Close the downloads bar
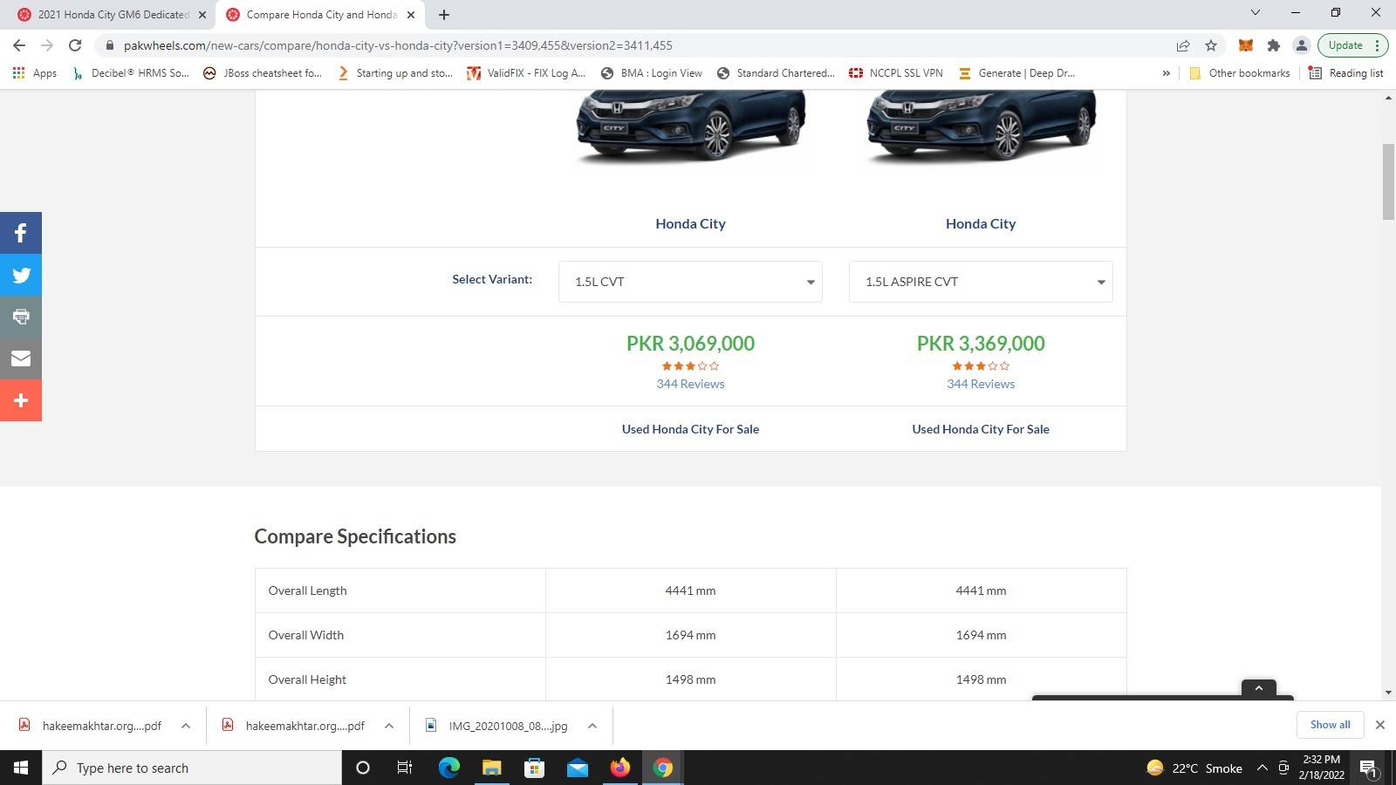This screenshot has height=785, width=1396. [x=1380, y=725]
